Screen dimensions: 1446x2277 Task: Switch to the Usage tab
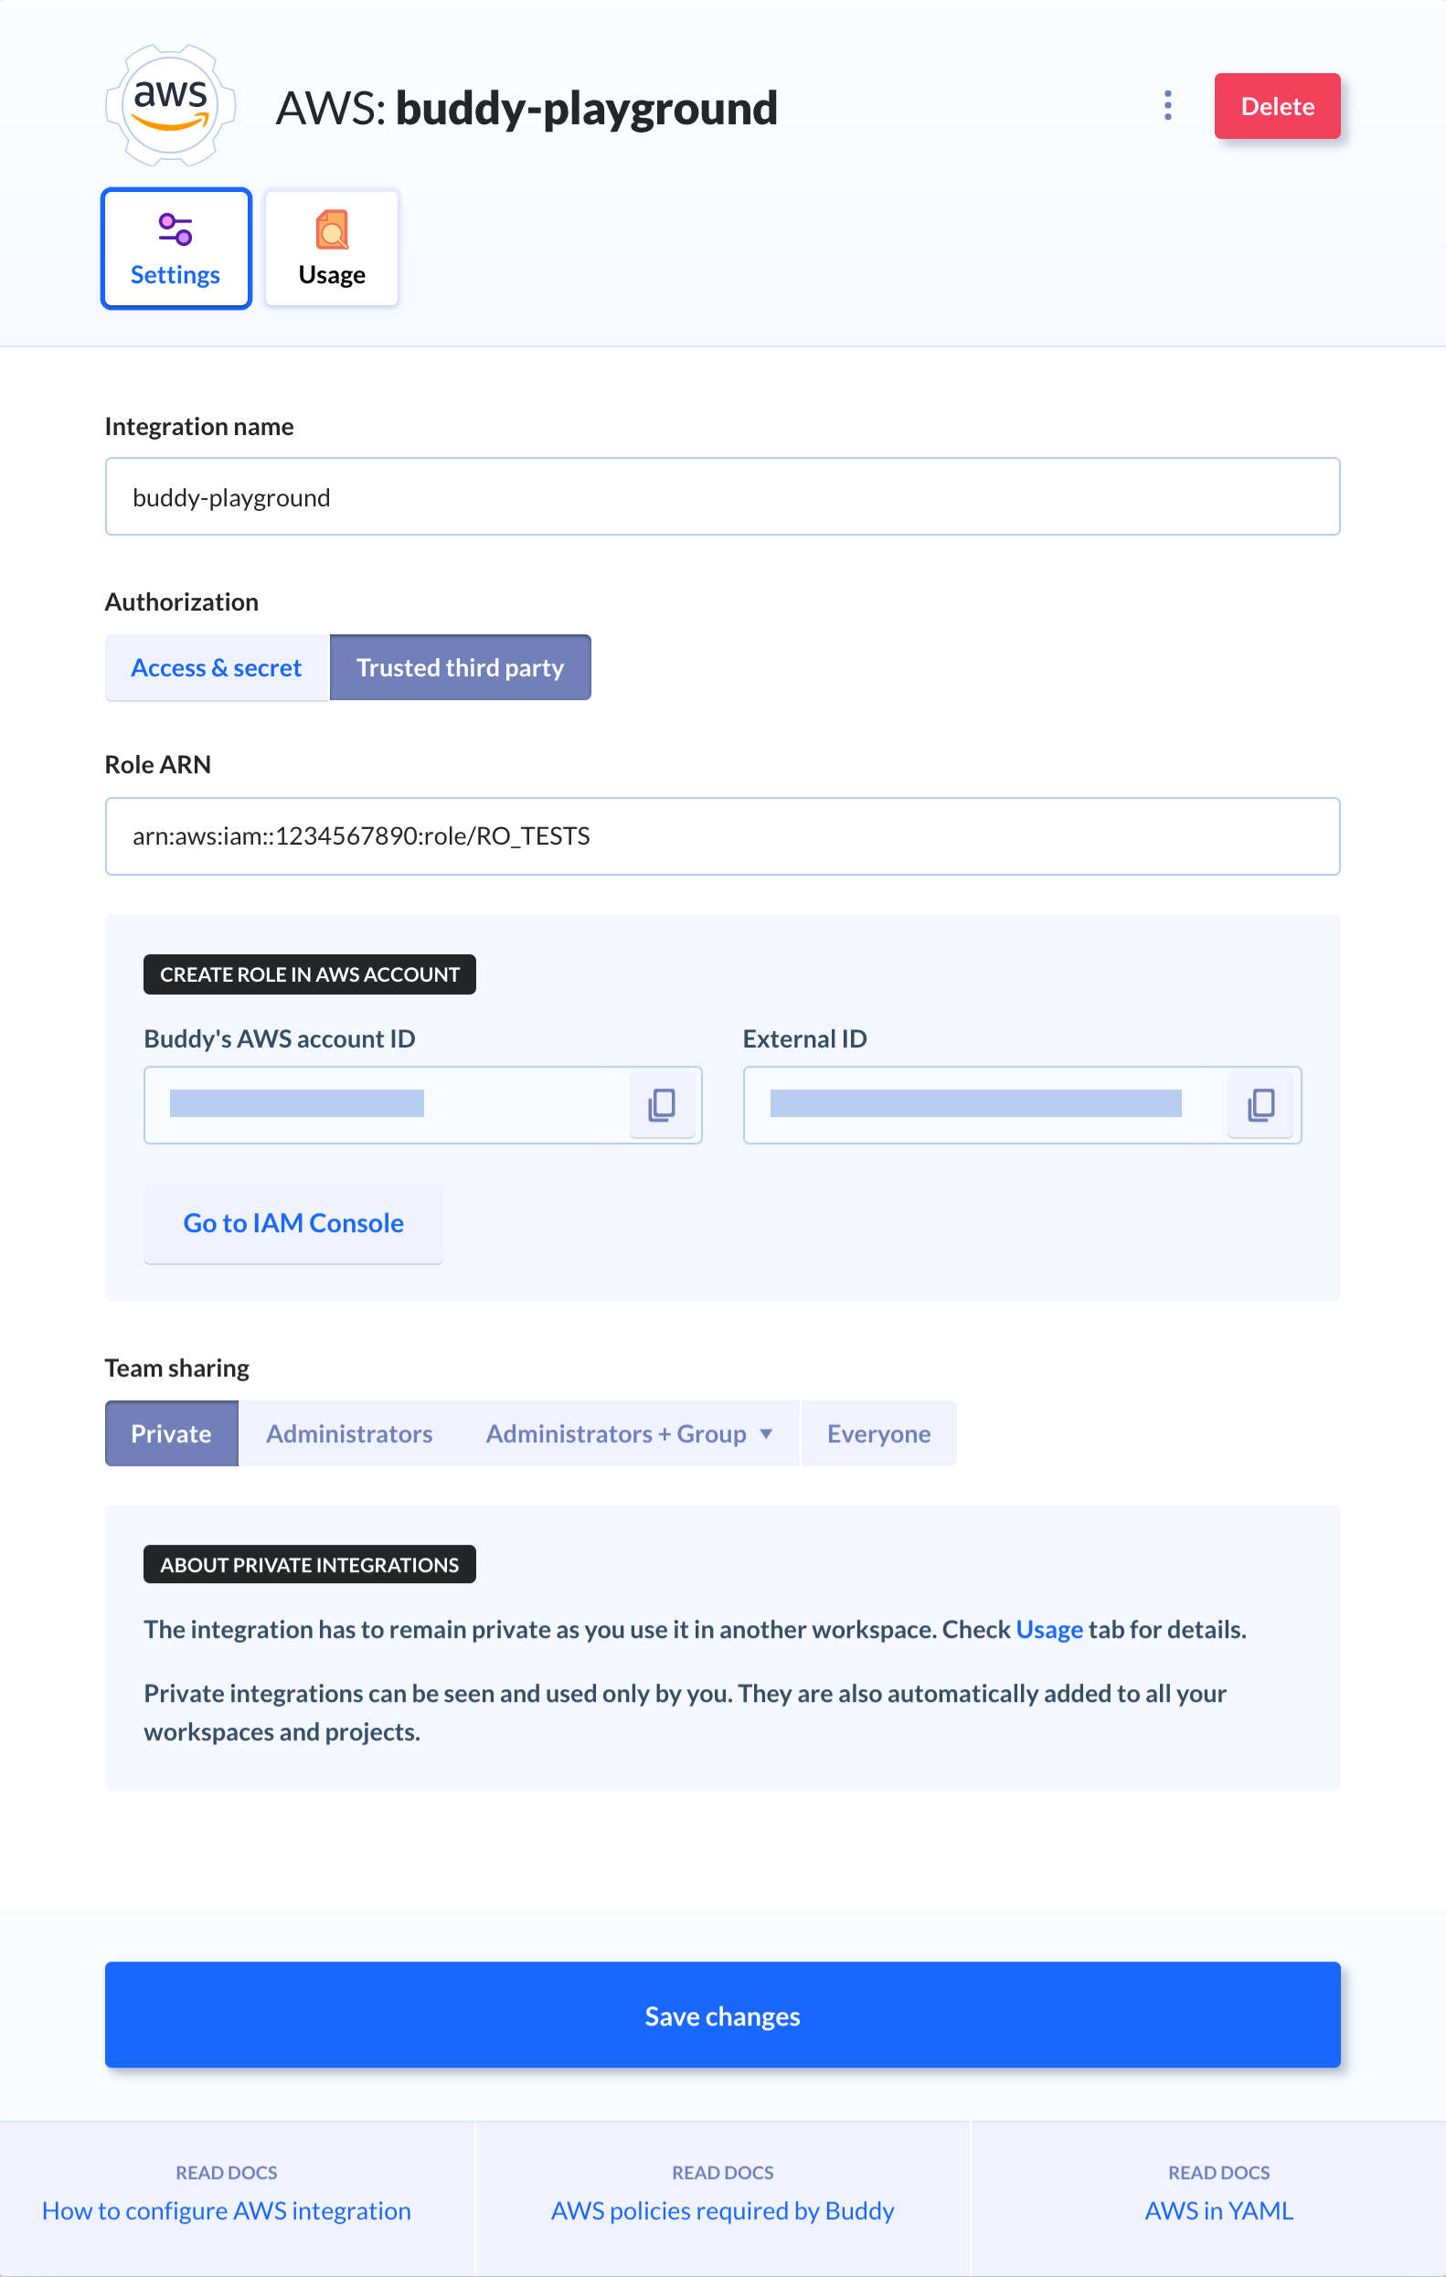[x=332, y=248]
